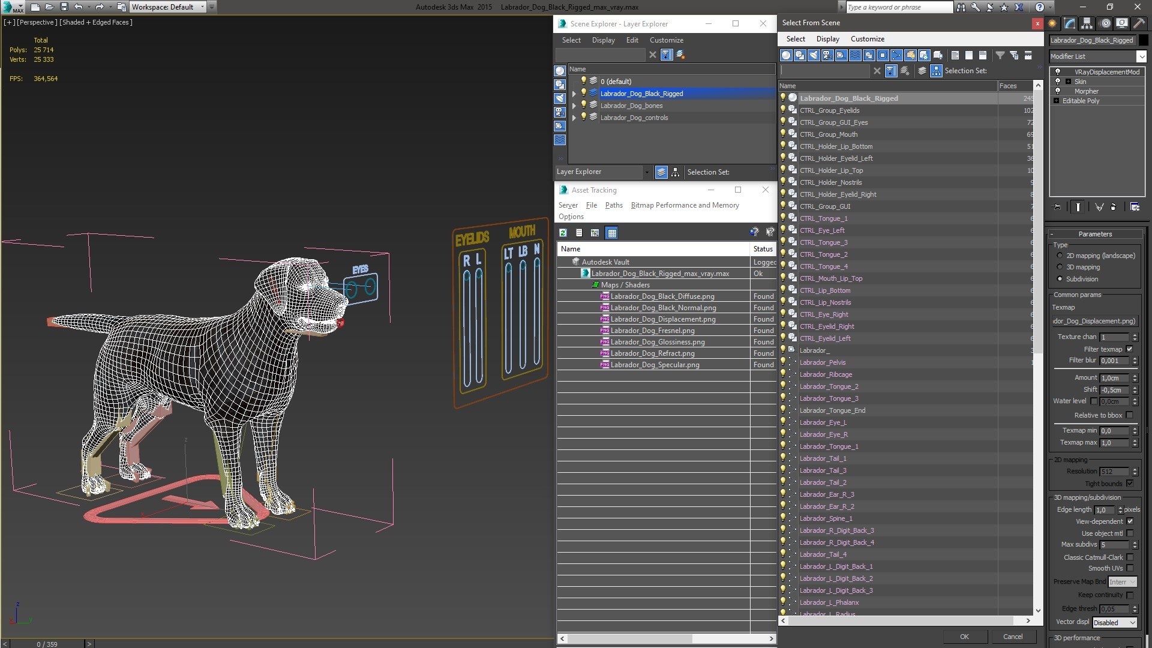Open Bitmap Performance and Memory menu

[685, 205]
